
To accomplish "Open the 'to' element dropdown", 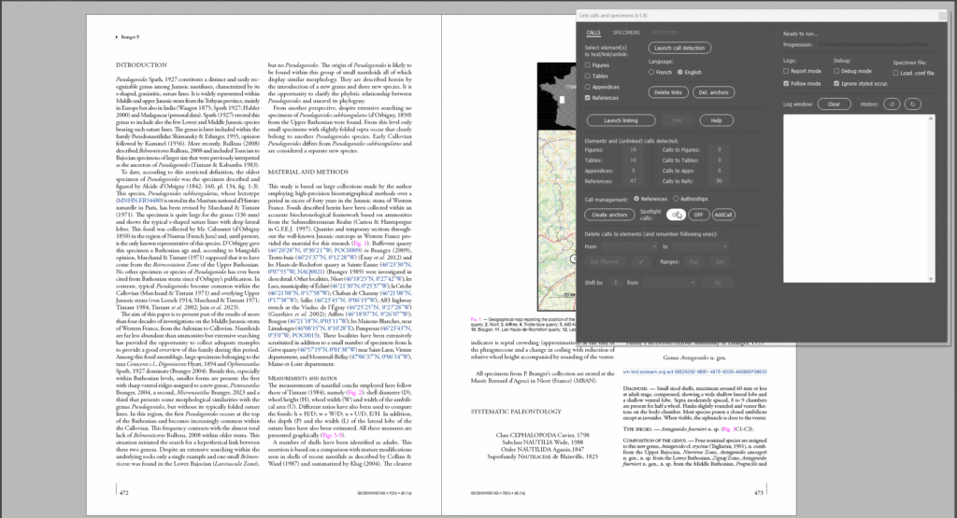I will (x=701, y=246).
